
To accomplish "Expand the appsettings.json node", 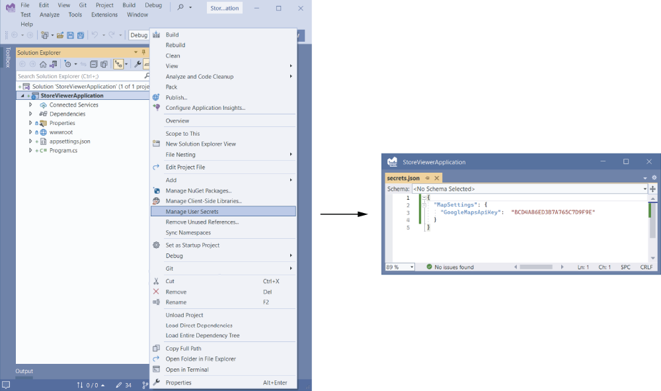I will click(30, 142).
